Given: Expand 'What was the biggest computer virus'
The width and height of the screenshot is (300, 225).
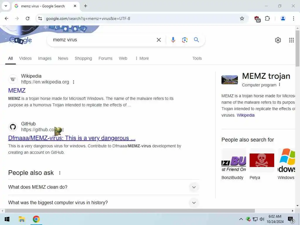Looking at the screenshot, I should (103, 203).
